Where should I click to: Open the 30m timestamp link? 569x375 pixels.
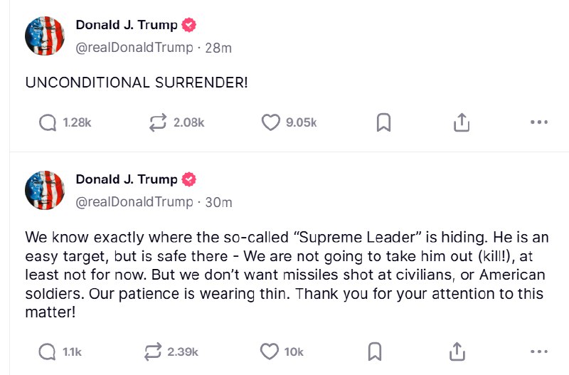219,202
